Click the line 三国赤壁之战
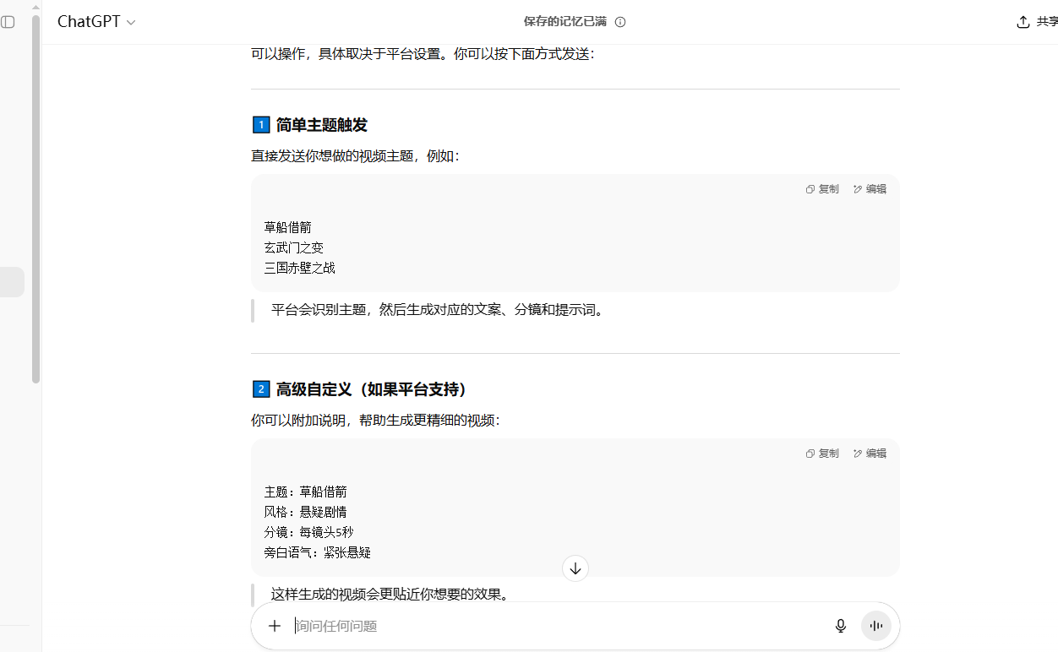1058x652 pixels. [x=300, y=268]
